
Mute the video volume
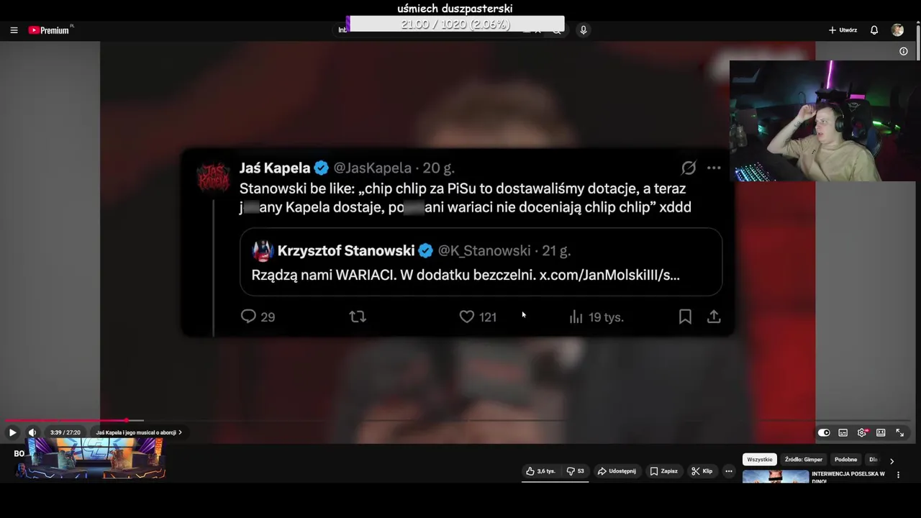[x=32, y=432]
